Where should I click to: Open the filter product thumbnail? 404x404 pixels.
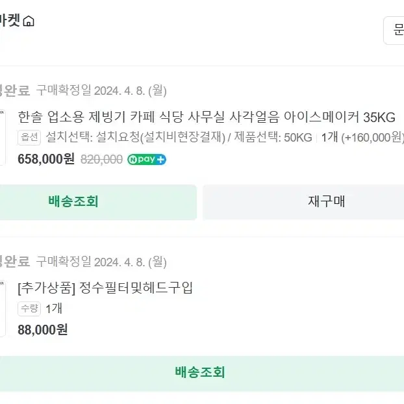point(3,309)
